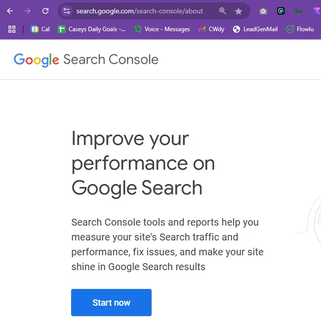Click the black rounded extension icon
Screen dimensions: 321x329
point(281,11)
